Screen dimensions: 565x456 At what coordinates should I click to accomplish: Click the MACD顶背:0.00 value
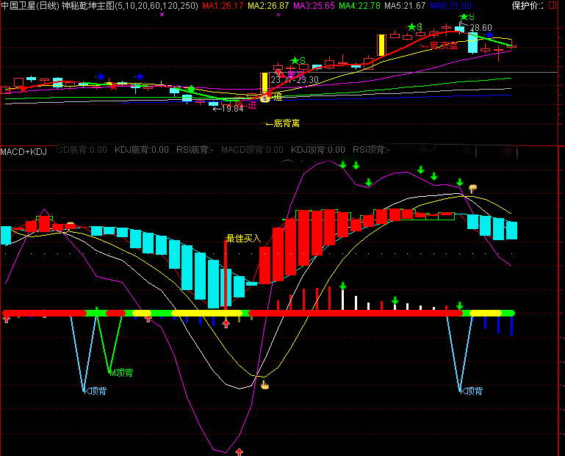click(x=252, y=150)
